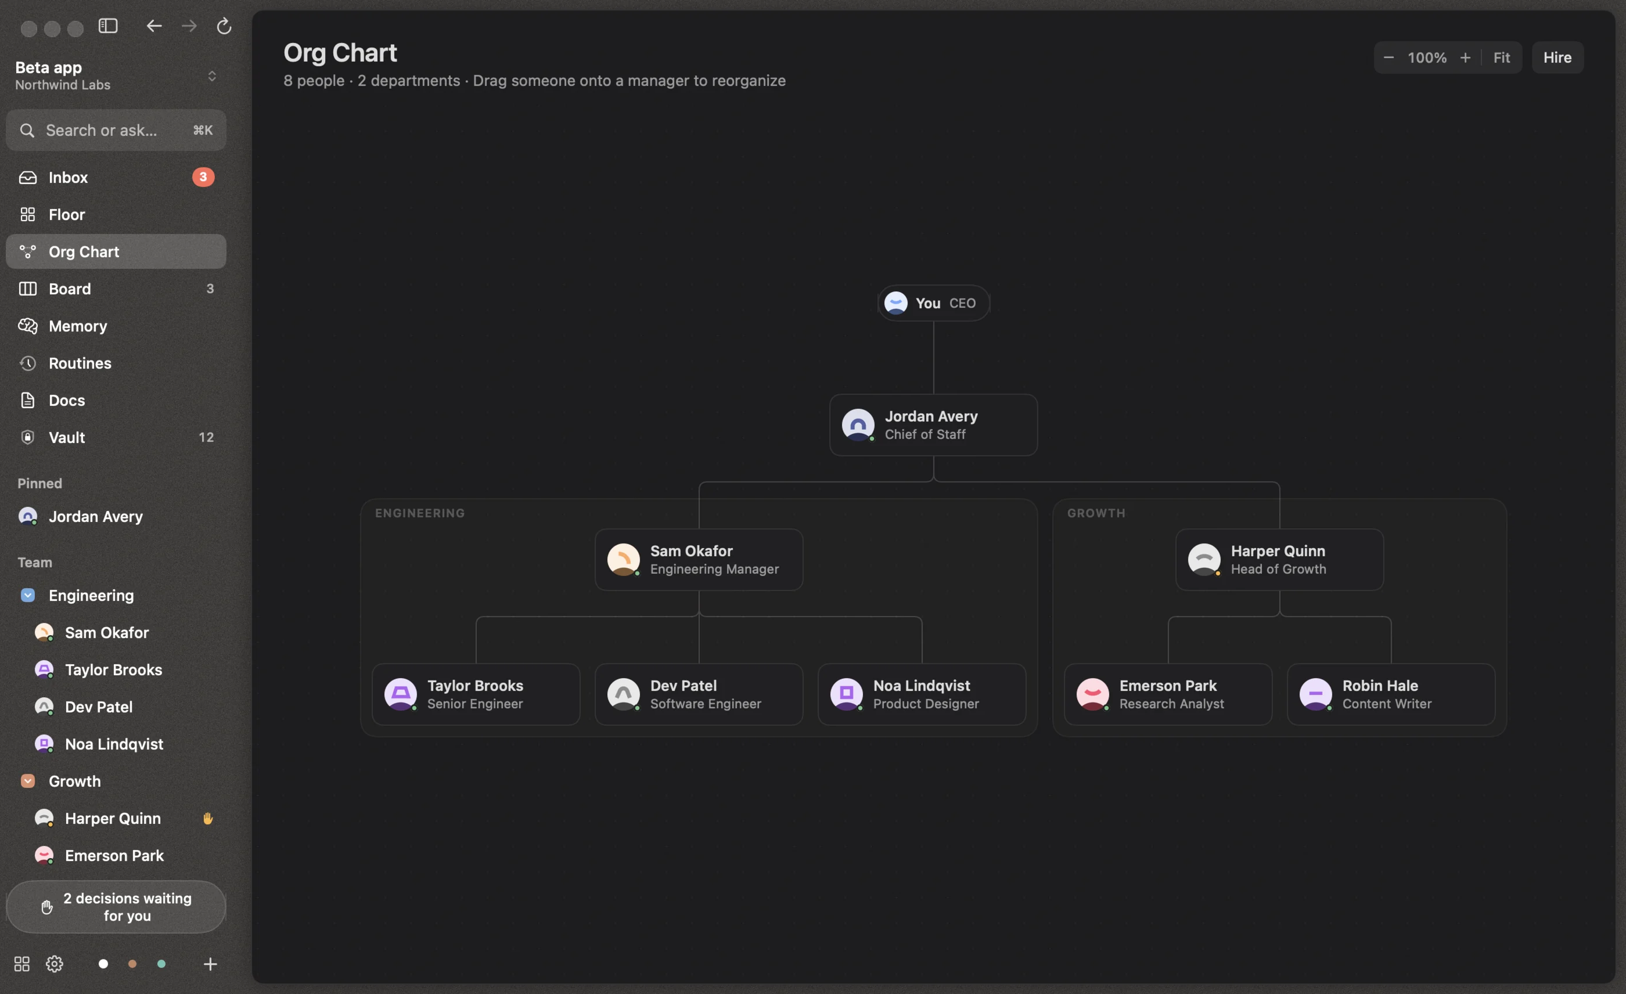This screenshot has height=994, width=1626.
Task: Select Org Chart in sidebar
Action: pyautogui.click(x=116, y=251)
